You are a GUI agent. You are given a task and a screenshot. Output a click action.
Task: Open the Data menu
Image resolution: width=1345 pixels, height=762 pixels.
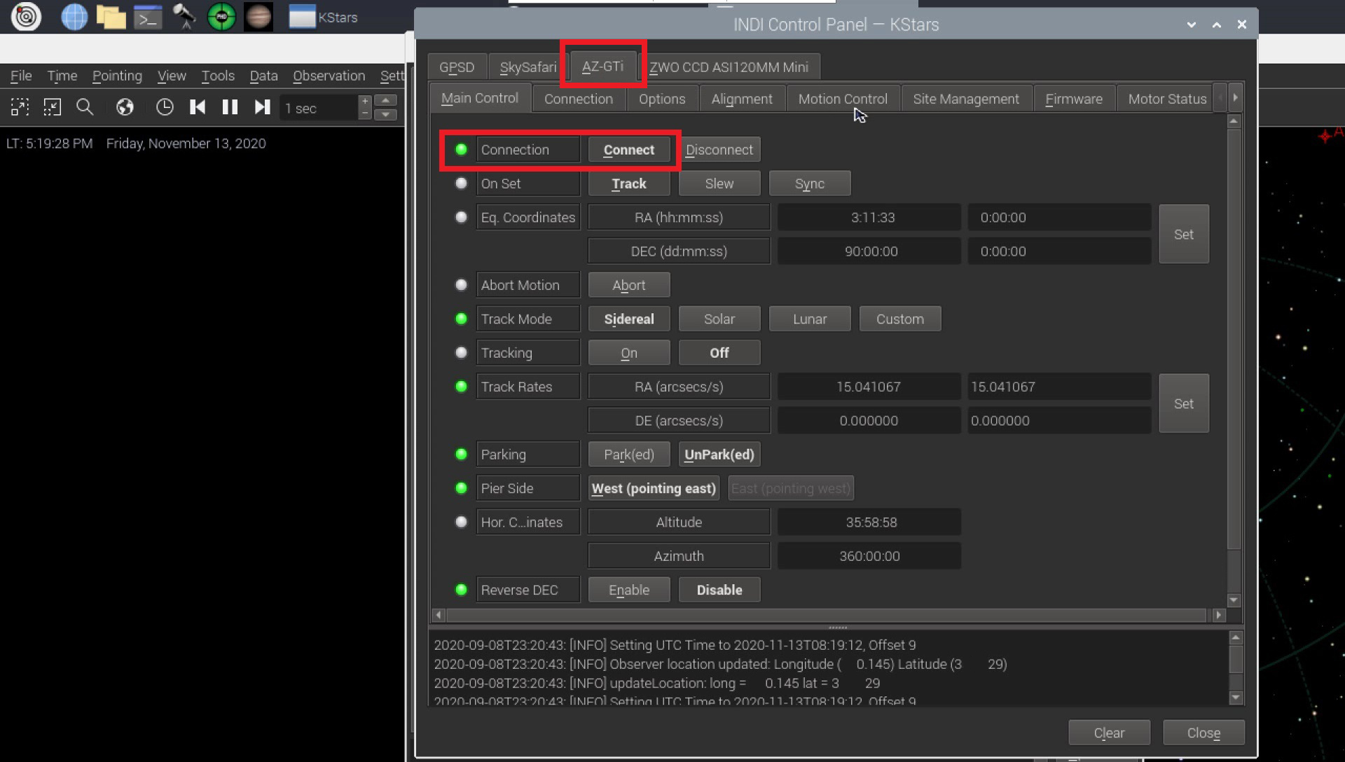[x=263, y=76]
